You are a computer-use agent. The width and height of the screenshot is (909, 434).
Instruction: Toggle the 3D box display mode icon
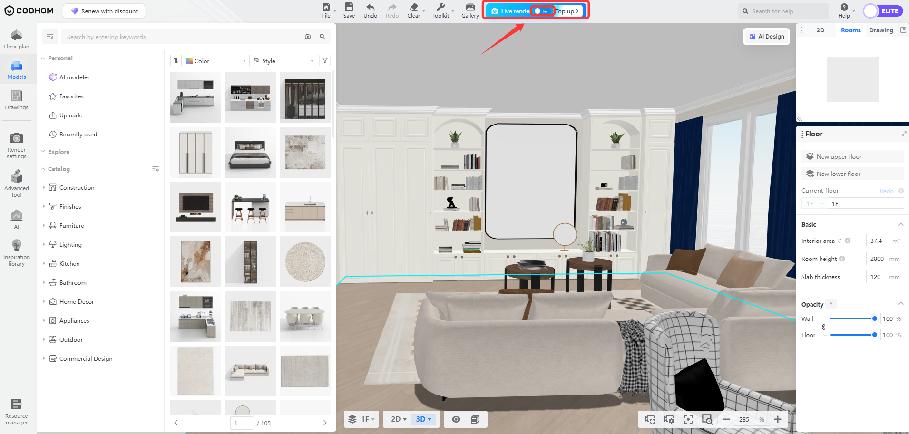(x=475, y=419)
